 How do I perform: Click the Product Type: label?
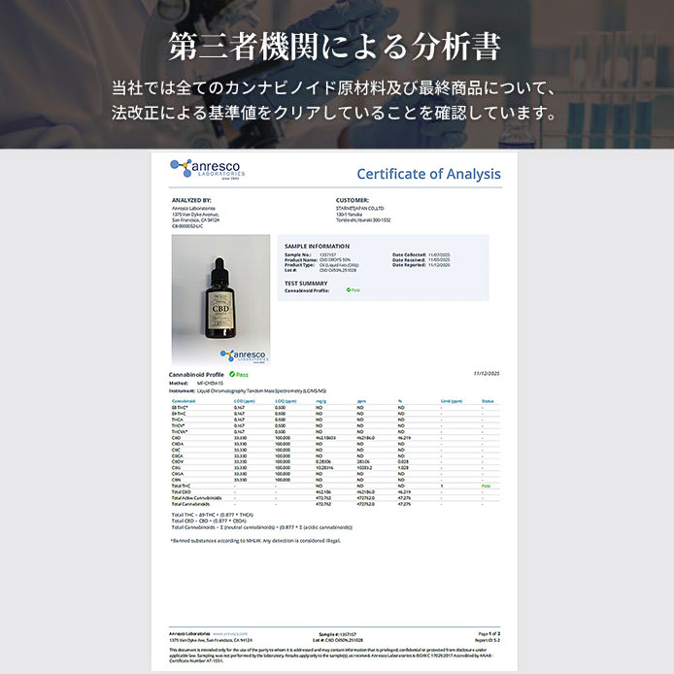click(x=299, y=265)
